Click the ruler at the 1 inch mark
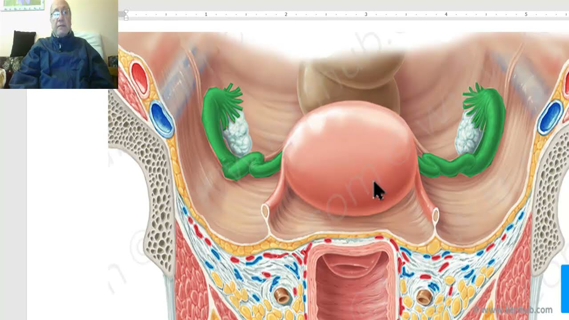 [206, 15]
